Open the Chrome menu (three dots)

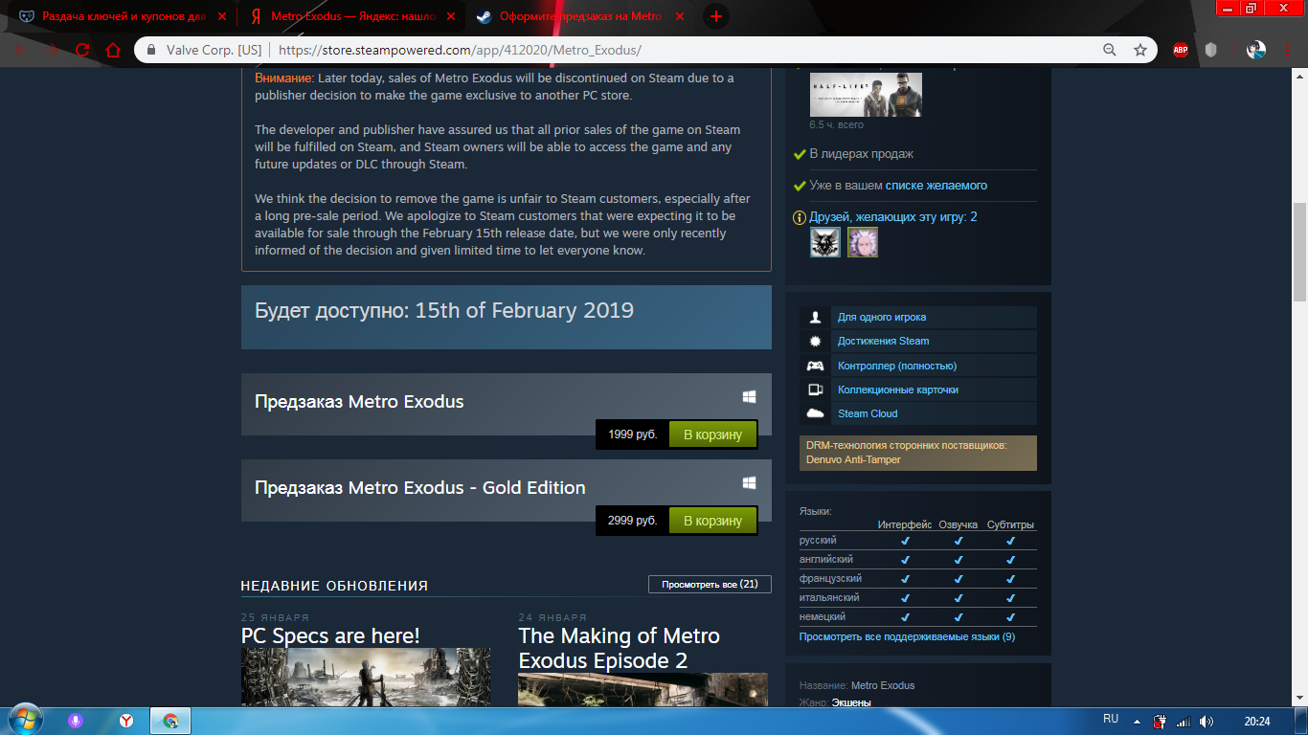click(1288, 50)
